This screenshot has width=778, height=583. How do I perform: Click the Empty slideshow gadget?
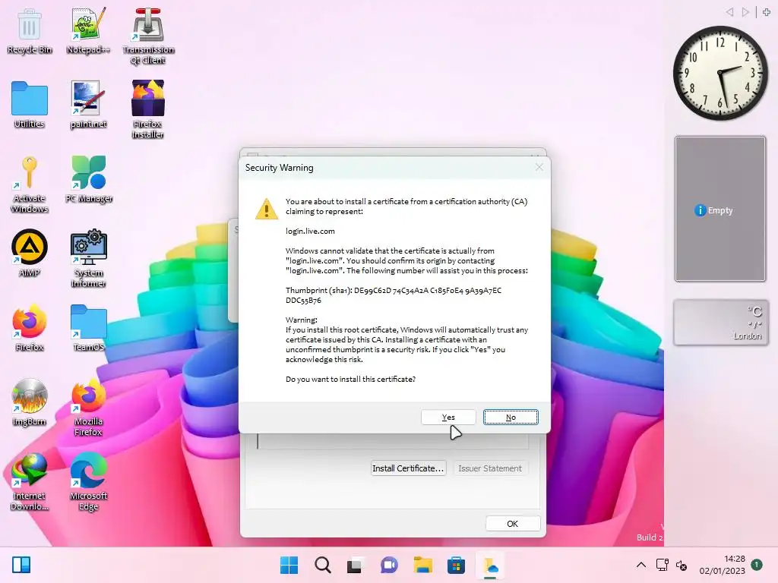(x=720, y=209)
